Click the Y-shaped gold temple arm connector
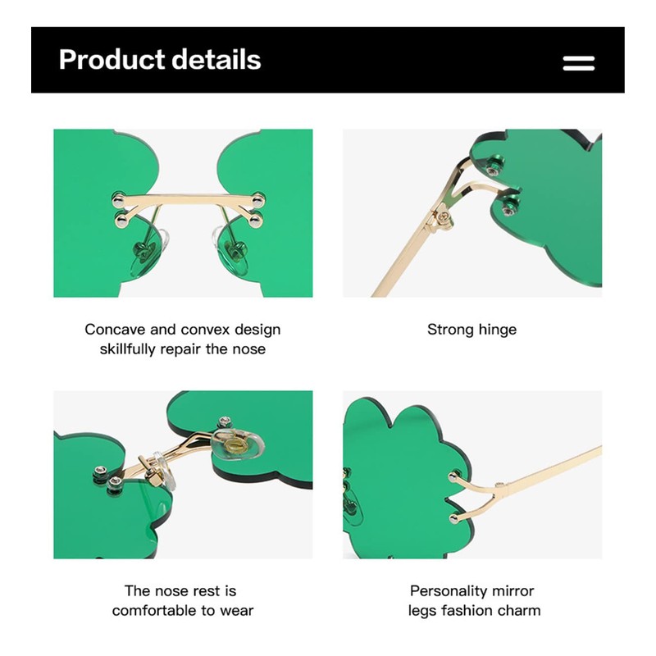This screenshot has width=656, height=656. pos(481,498)
